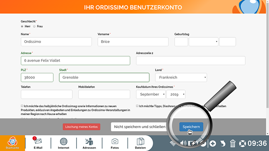Image resolution: width=269 pixels, height=151 pixels.
Task: Click the PLZ field showing 38000
Action: pyautogui.click(x=37, y=77)
